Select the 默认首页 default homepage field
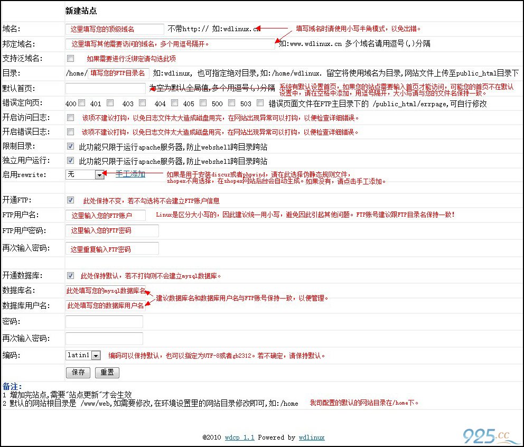Viewport: 524px width, 447px height. [x=106, y=88]
